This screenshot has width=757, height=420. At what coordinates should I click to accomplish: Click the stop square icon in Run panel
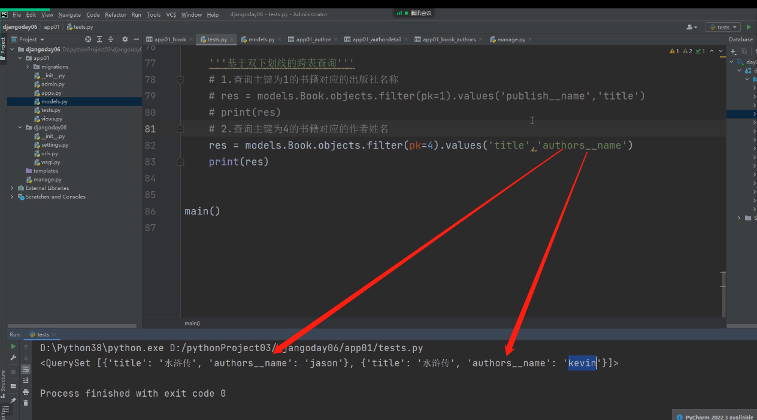13,372
